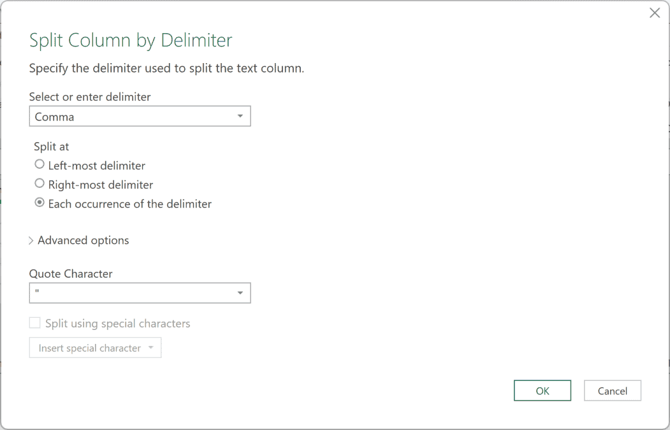Click the Cancel button
This screenshot has height=430, width=670.
(613, 391)
